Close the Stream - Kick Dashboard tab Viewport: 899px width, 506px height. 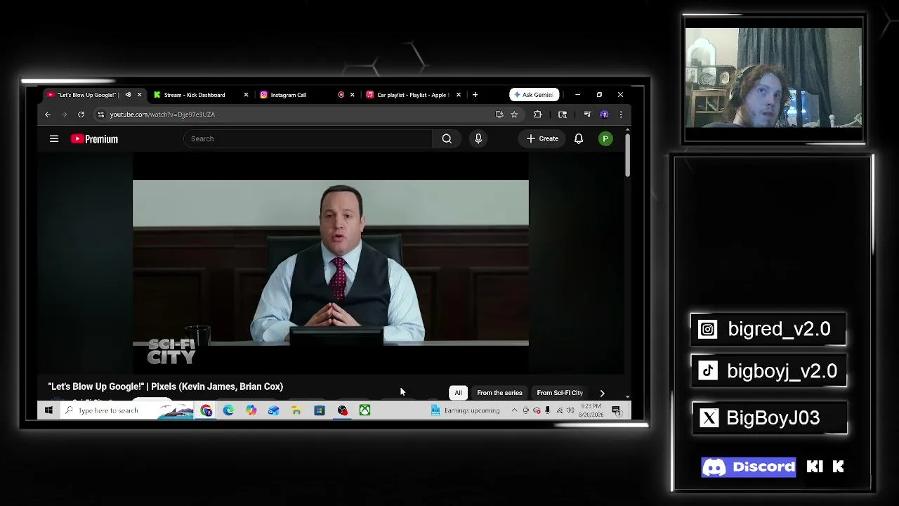tap(246, 95)
